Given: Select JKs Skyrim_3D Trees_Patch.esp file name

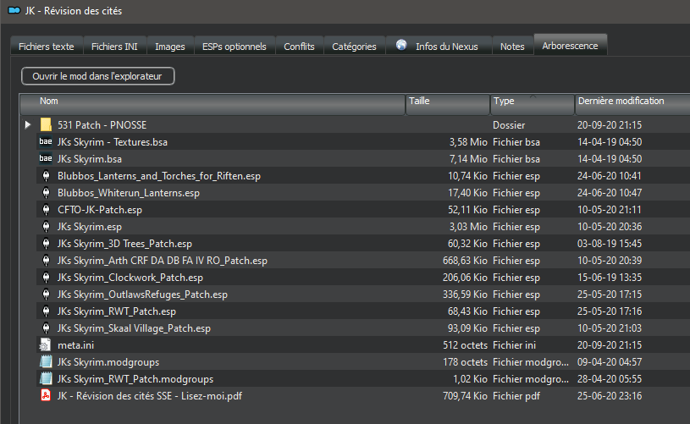Looking at the screenshot, I should [x=124, y=244].
